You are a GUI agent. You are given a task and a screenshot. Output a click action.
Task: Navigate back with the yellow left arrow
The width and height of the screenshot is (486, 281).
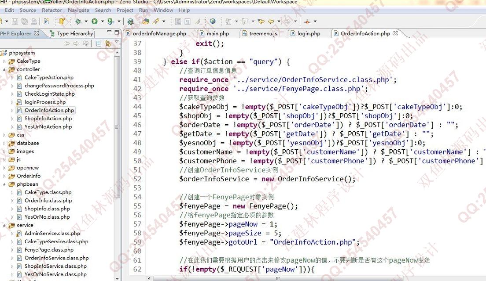click(x=271, y=22)
